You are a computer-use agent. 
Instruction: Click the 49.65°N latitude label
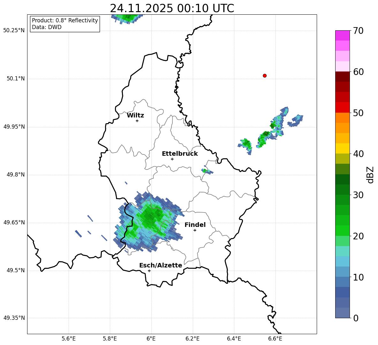[14, 222]
